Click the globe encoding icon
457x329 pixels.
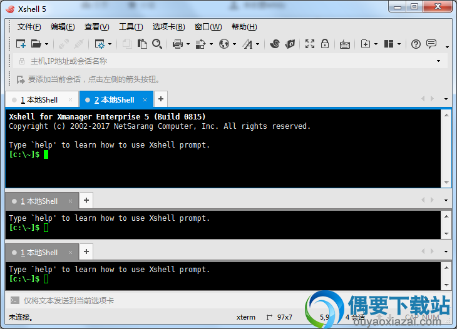[x=224, y=44]
